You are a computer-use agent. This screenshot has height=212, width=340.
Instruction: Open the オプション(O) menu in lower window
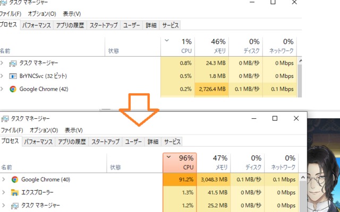(44, 130)
